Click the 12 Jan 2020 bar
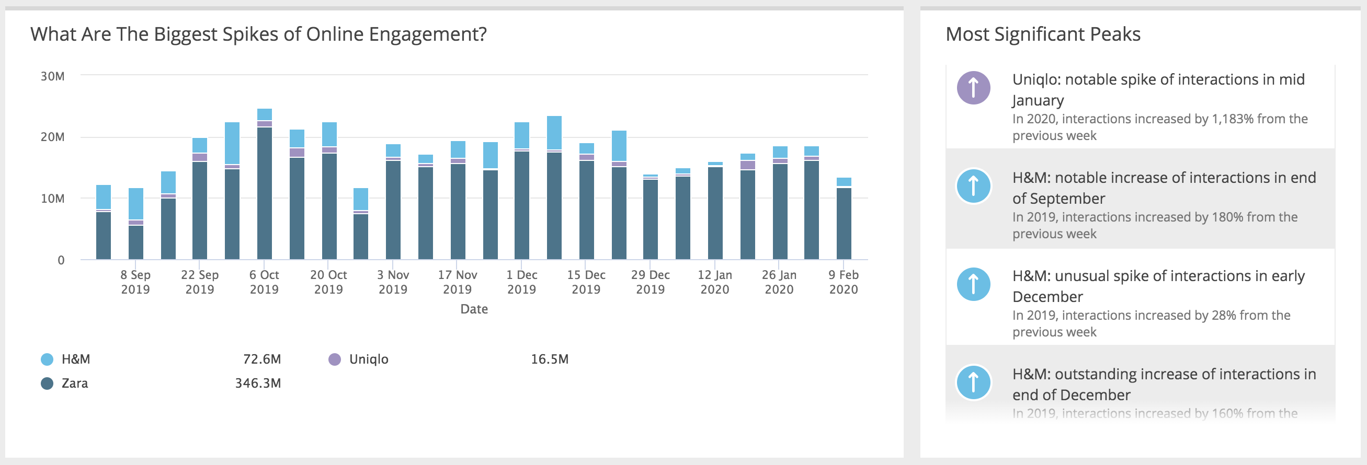The height and width of the screenshot is (465, 1367). (715, 211)
